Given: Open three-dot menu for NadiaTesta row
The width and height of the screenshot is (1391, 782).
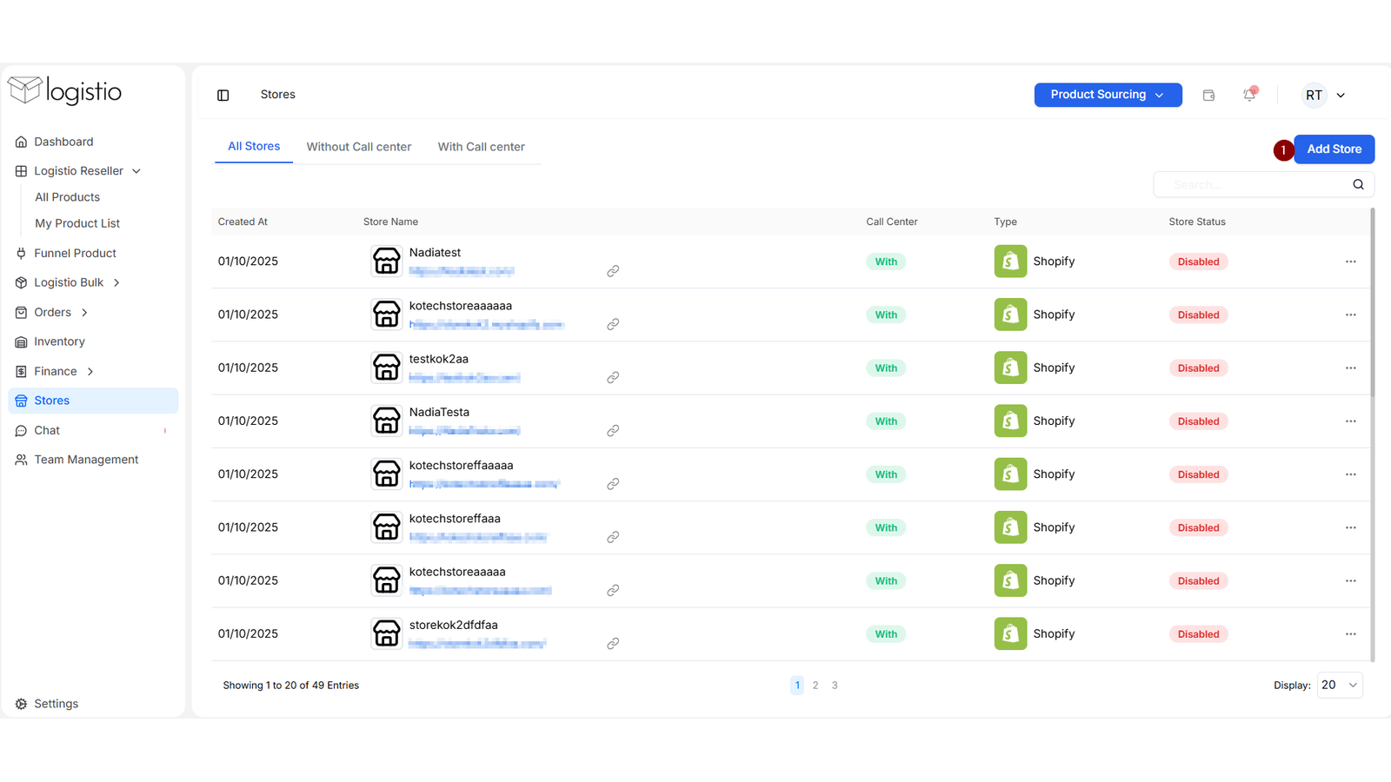Looking at the screenshot, I should pos(1350,421).
